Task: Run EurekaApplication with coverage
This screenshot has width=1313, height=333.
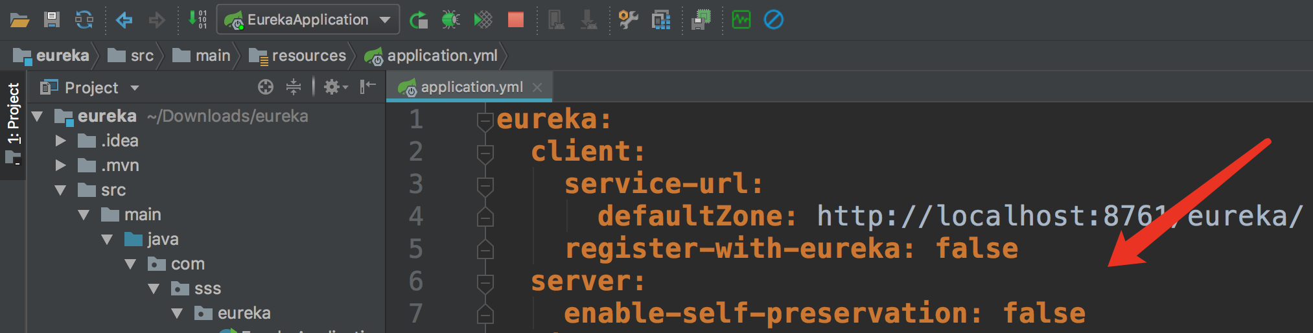Action: (x=483, y=20)
